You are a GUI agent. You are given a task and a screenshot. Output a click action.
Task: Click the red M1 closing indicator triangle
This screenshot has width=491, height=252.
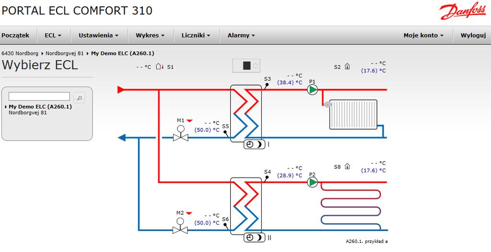pyautogui.click(x=189, y=121)
